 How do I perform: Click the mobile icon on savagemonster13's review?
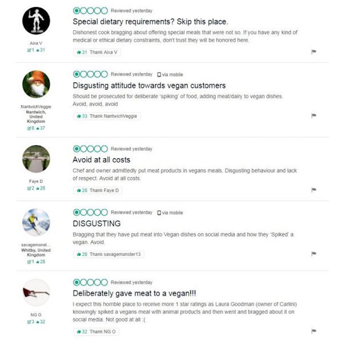coord(159,212)
